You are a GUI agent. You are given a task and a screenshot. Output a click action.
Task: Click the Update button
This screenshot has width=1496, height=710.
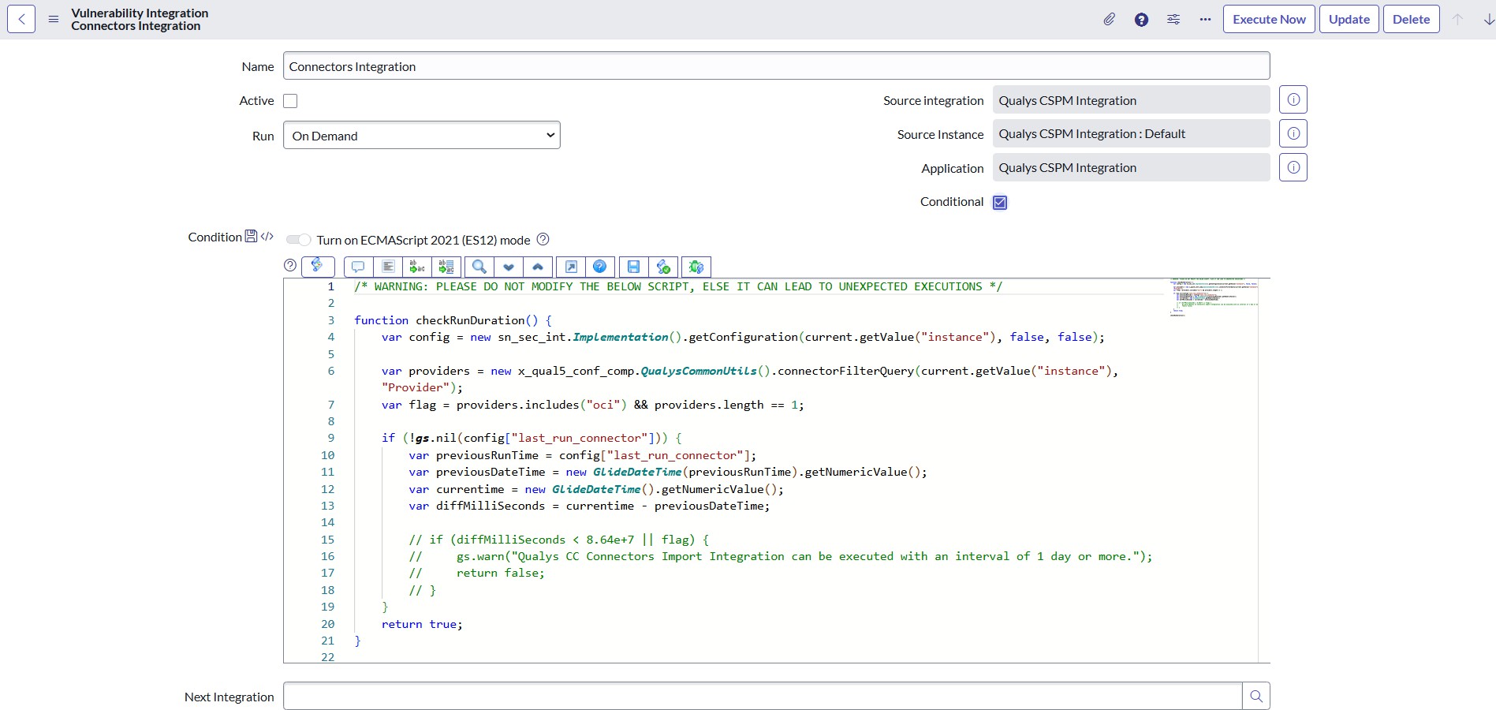pyautogui.click(x=1349, y=19)
